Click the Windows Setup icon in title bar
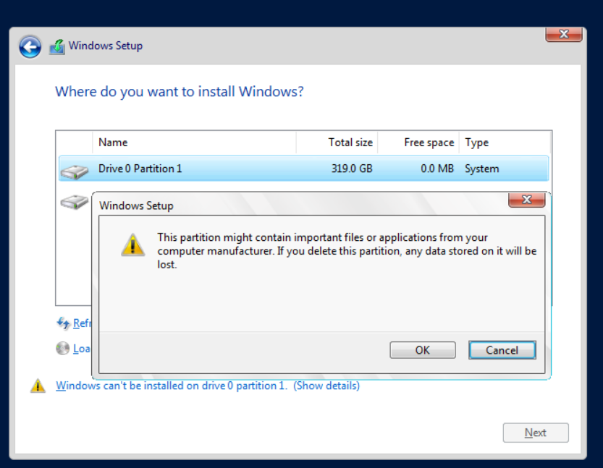The width and height of the screenshot is (603, 468). pos(57,47)
